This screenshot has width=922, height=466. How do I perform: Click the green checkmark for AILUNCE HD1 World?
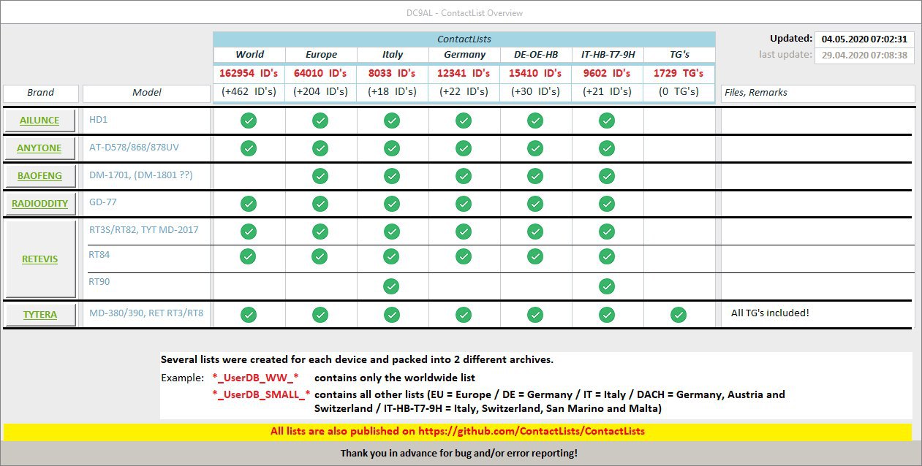[x=249, y=121]
